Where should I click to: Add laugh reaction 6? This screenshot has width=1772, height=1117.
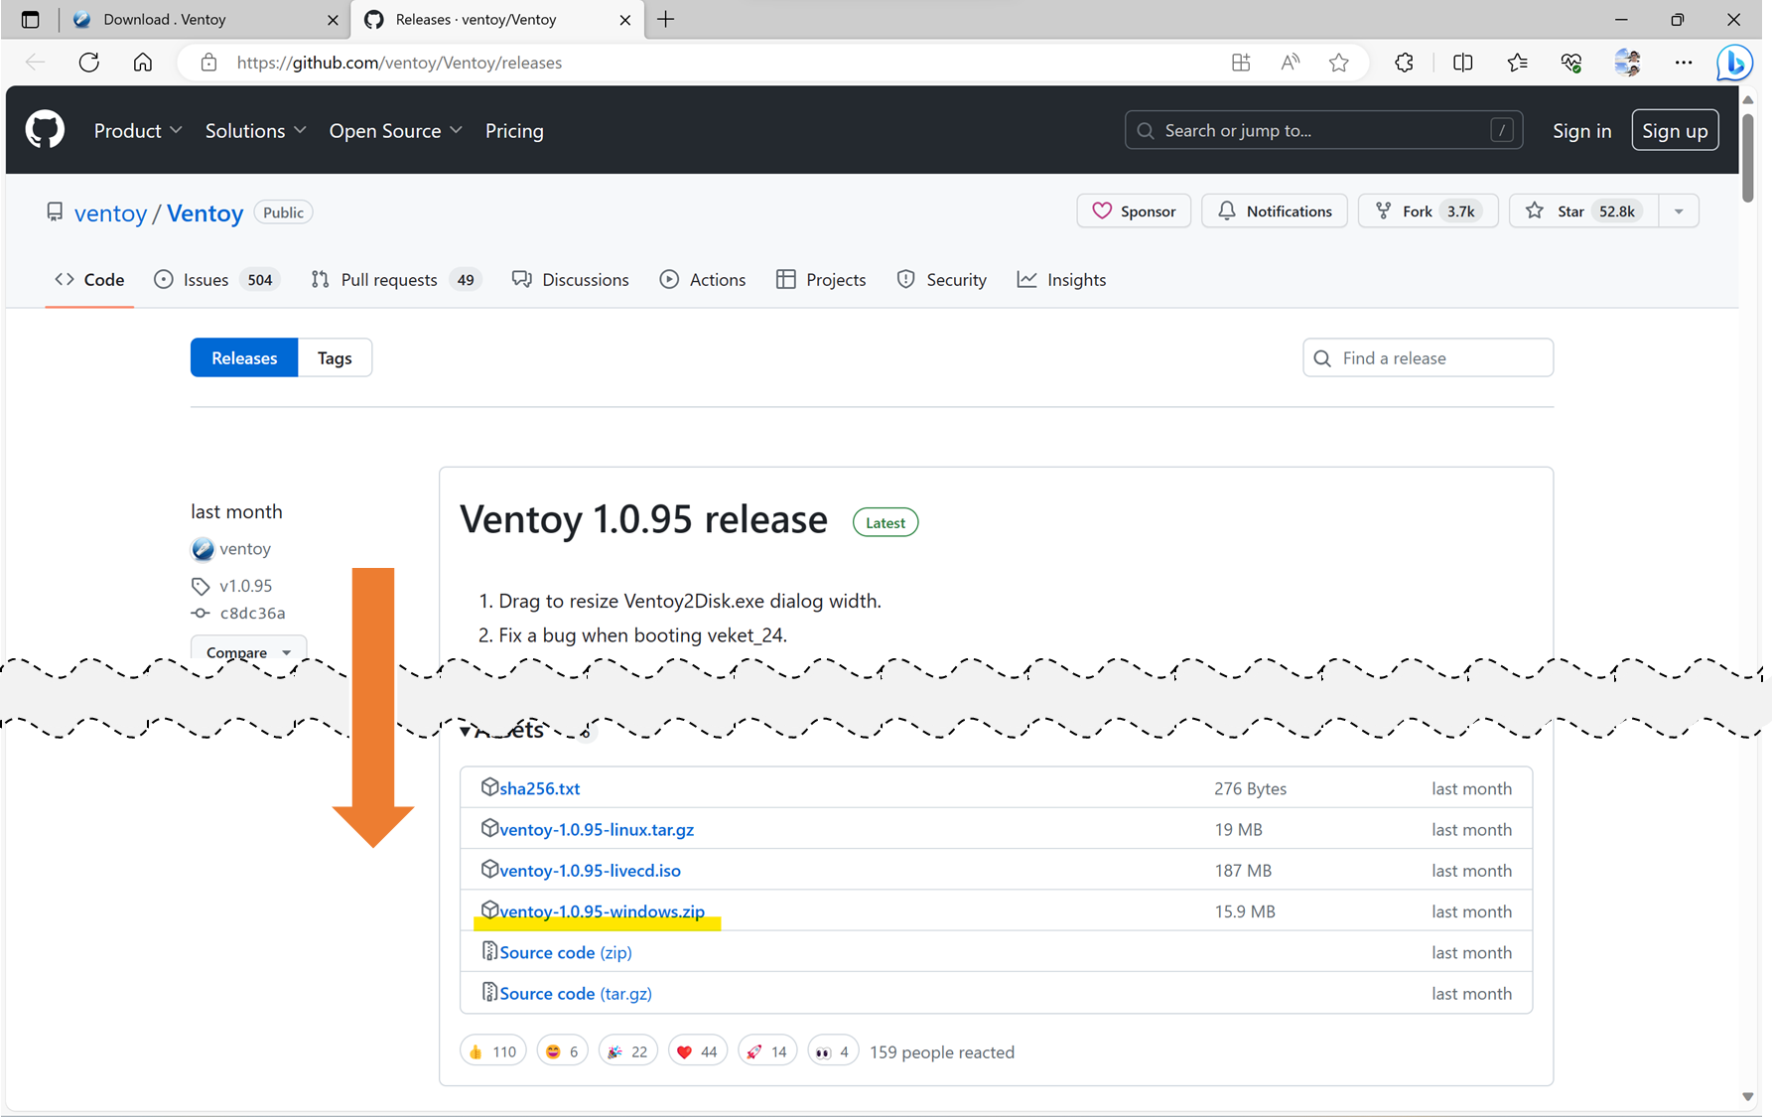tap(562, 1051)
